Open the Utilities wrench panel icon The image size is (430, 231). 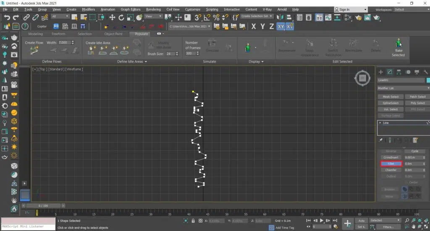(426, 72)
